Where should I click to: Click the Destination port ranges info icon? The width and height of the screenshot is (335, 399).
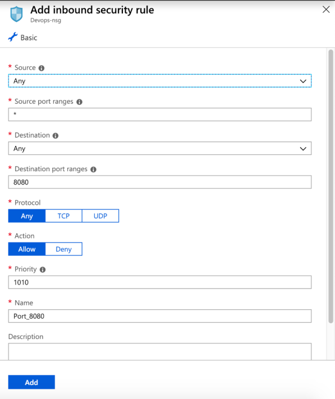click(93, 169)
